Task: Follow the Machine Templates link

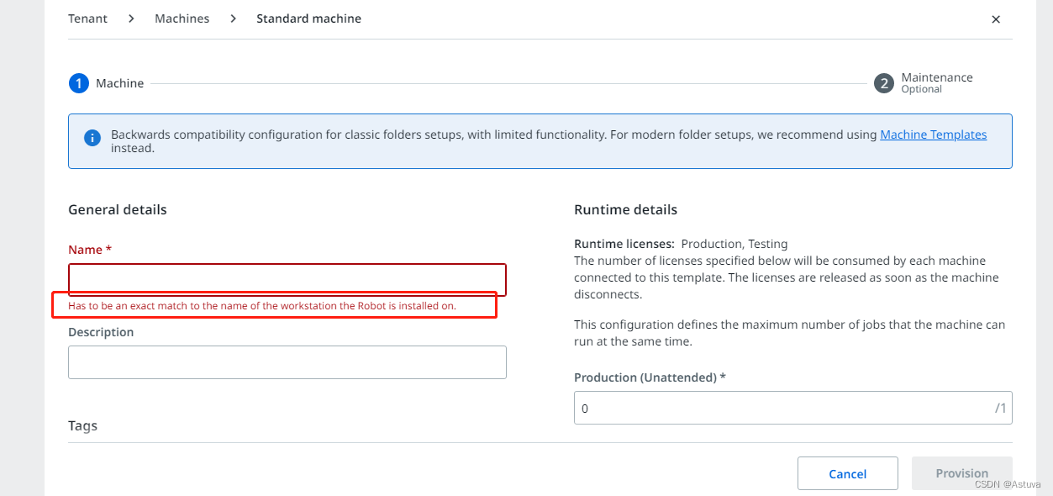Action: point(933,135)
